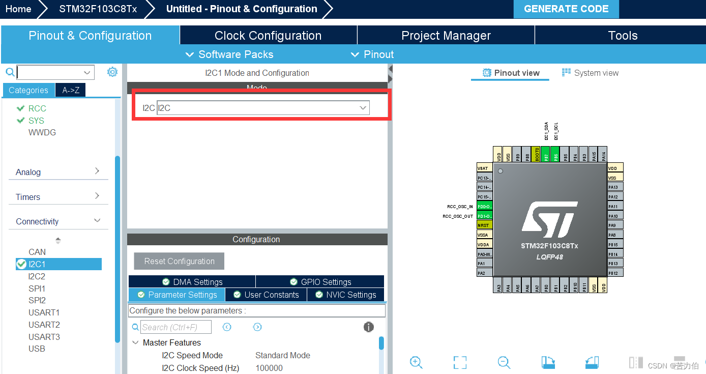Rotate the chip clockwise
This screenshot has height=374, width=706.
click(x=548, y=362)
